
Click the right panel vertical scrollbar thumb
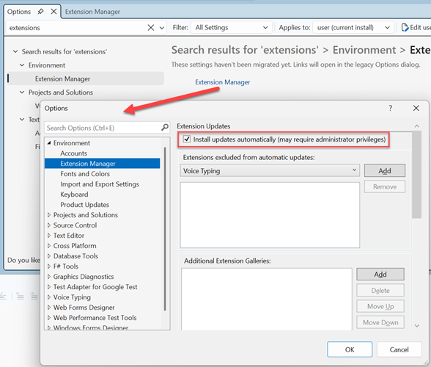(x=416, y=175)
